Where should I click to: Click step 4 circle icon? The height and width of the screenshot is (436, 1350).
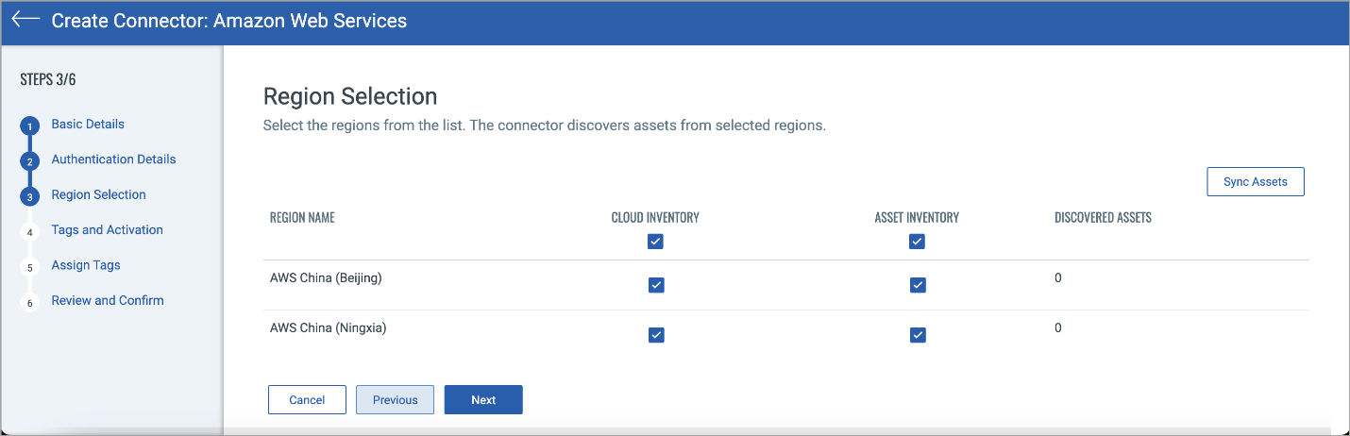pos(29,232)
